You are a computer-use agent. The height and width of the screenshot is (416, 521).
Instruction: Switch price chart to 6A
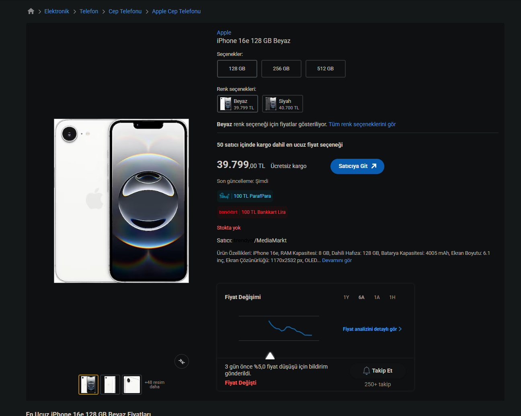click(x=361, y=297)
